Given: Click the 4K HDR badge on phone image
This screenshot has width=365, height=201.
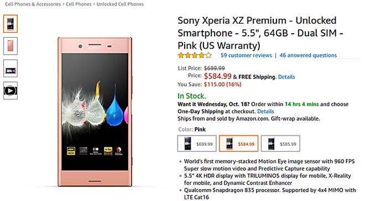Looking at the screenshot, I should point(71,151).
